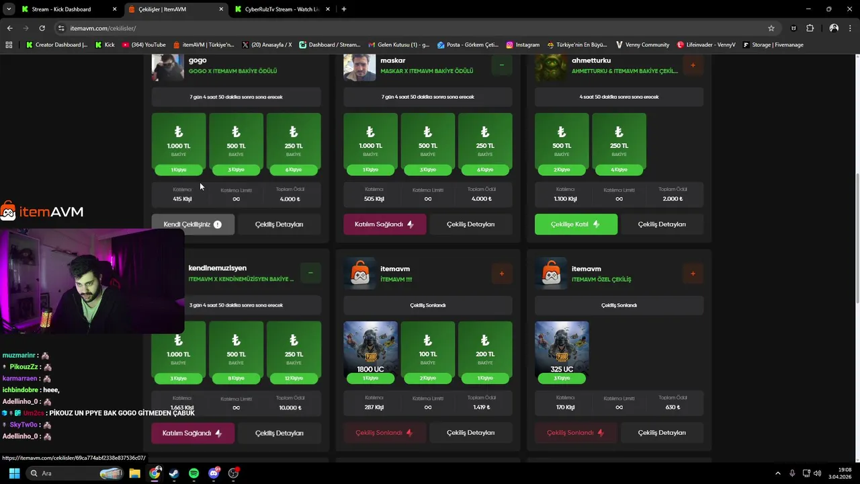
Task: Join giveaway with Çekilişe Katıl button
Action: [x=576, y=225]
